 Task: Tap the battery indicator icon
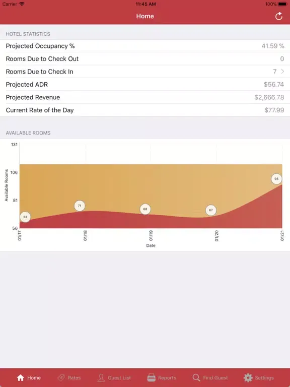pyautogui.click(x=283, y=4)
